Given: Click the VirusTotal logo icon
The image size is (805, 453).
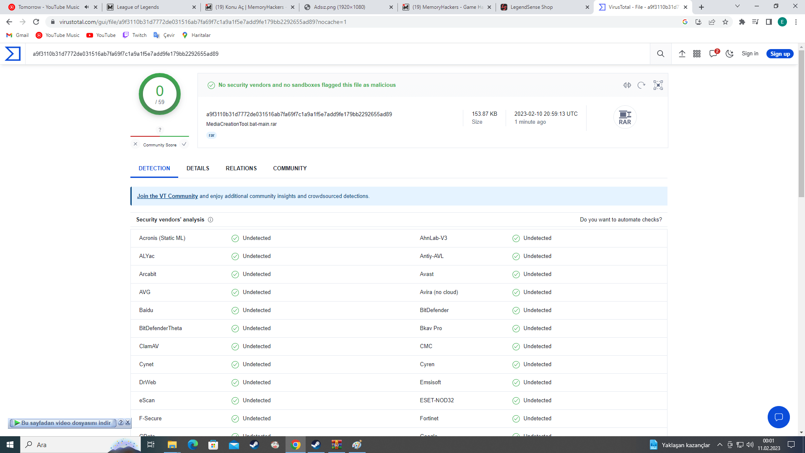Looking at the screenshot, I should click(13, 54).
